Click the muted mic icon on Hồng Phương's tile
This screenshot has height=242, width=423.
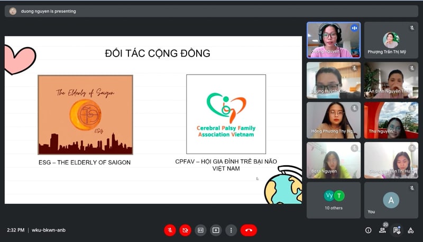coord(354,108)
